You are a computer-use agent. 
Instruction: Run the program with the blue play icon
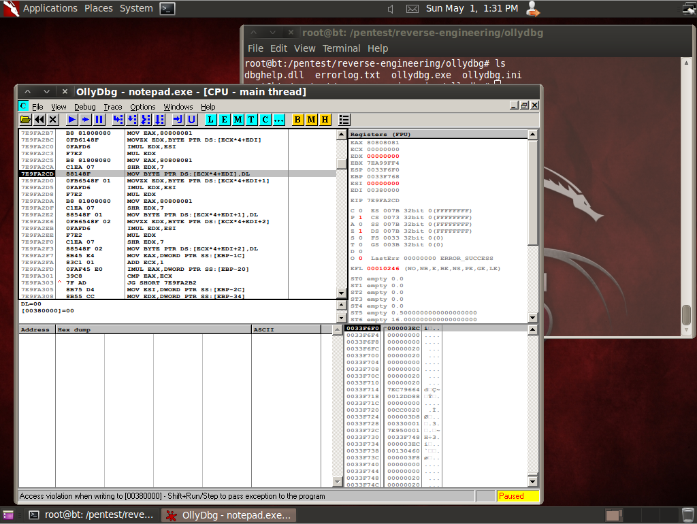click(71, 119)
